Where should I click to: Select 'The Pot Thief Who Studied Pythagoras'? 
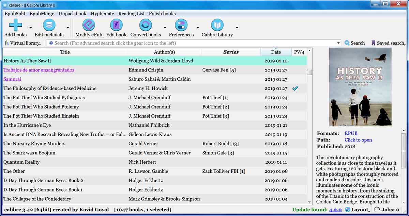[x=44, y=98]
